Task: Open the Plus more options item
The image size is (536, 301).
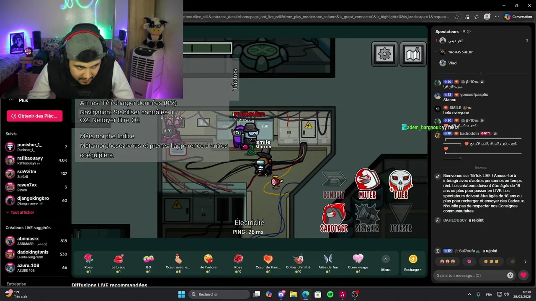Action: [19, 100]
